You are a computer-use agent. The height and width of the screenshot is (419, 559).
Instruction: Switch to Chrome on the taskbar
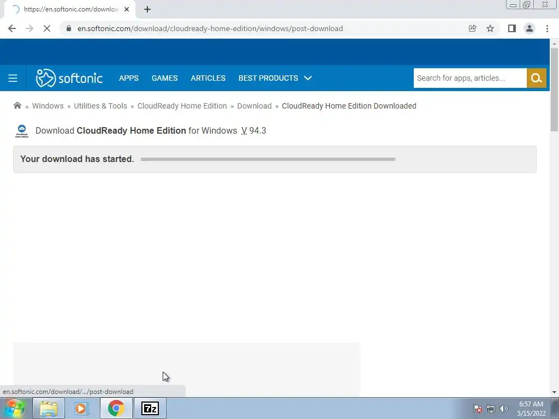click(x=116, y=408)
